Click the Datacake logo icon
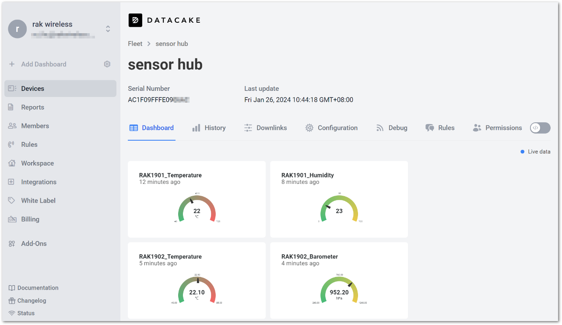Screen dimensions: 562x325 (135, 20)
